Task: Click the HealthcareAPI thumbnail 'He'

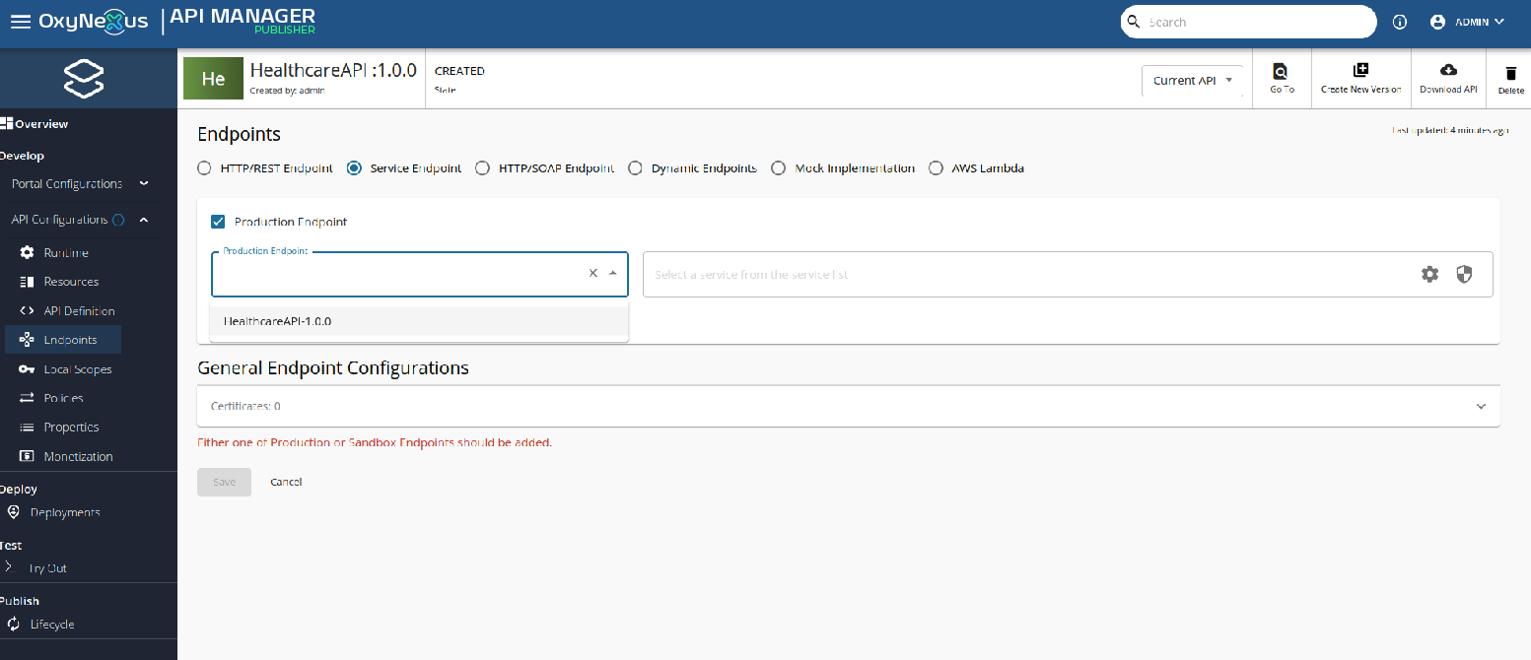Action: pos(213,79)
